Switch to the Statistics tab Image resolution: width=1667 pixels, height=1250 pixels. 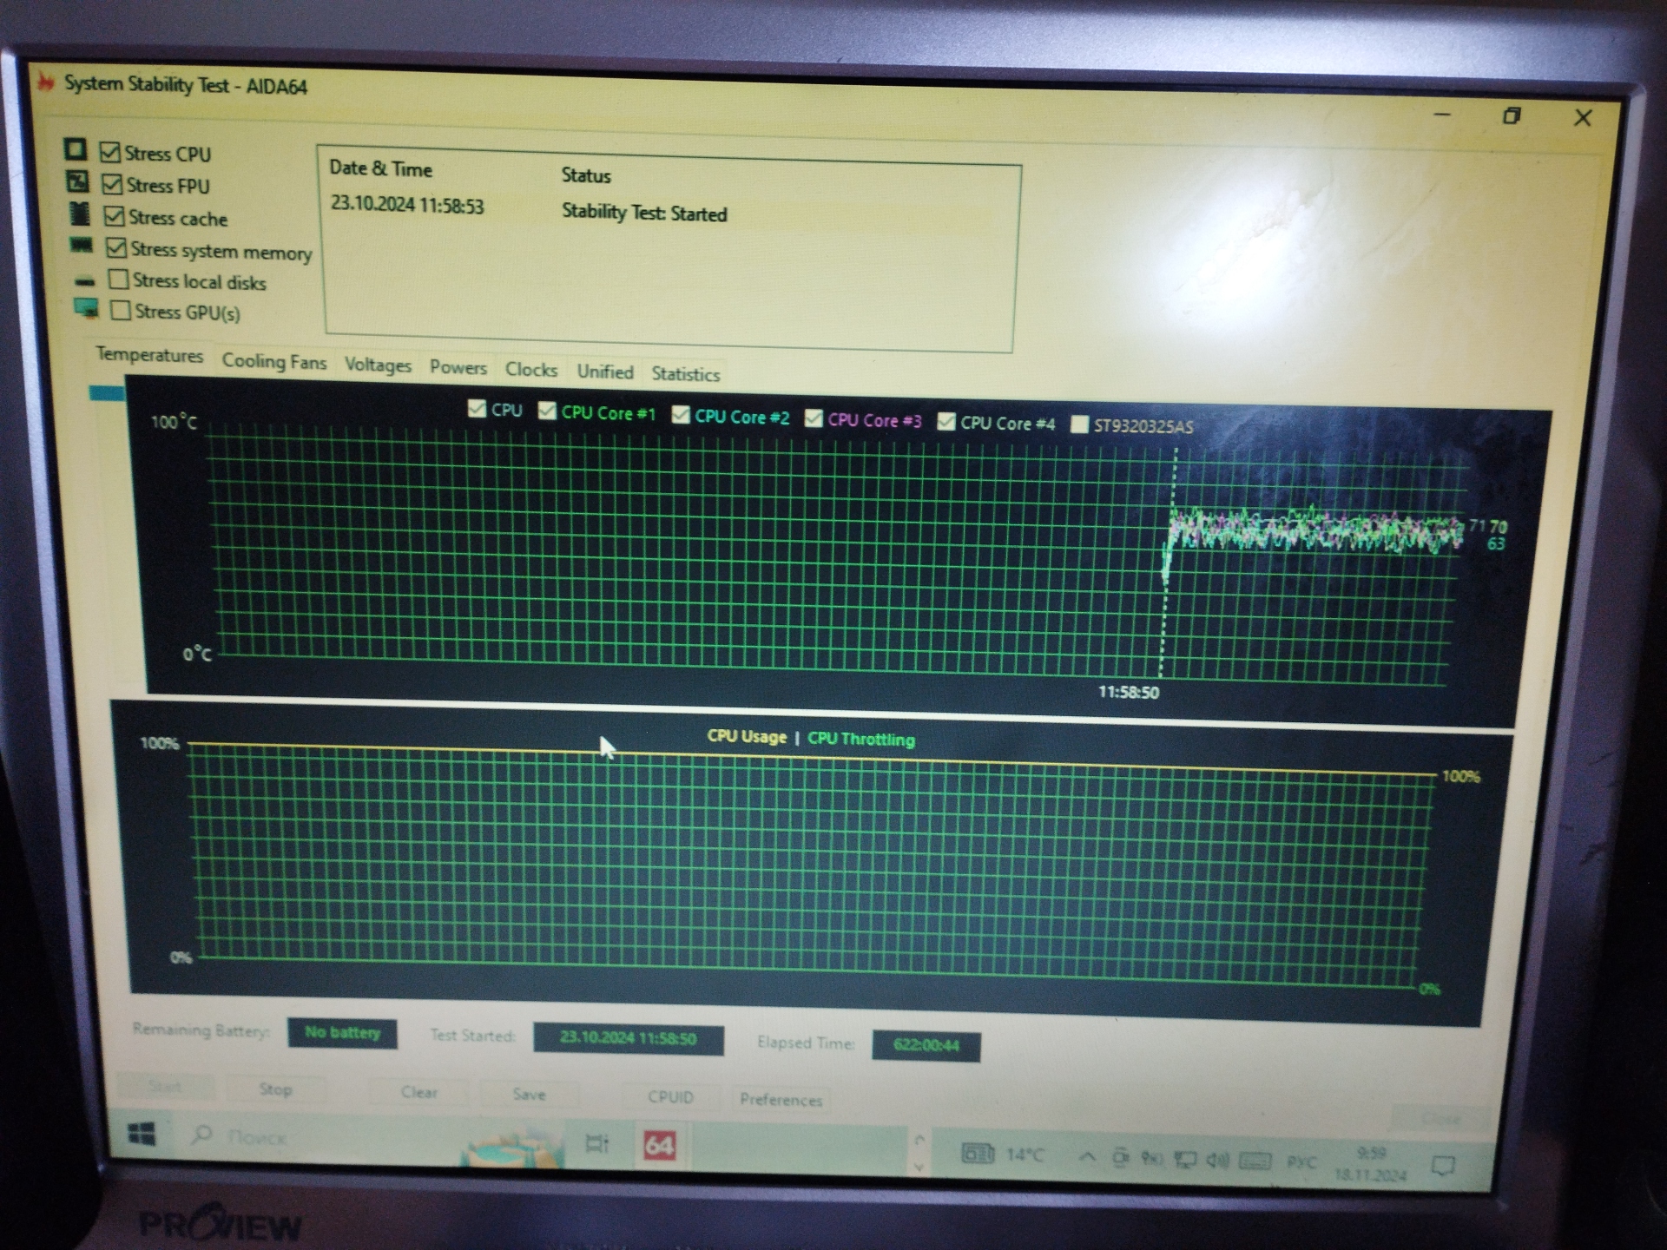(686, 375)
